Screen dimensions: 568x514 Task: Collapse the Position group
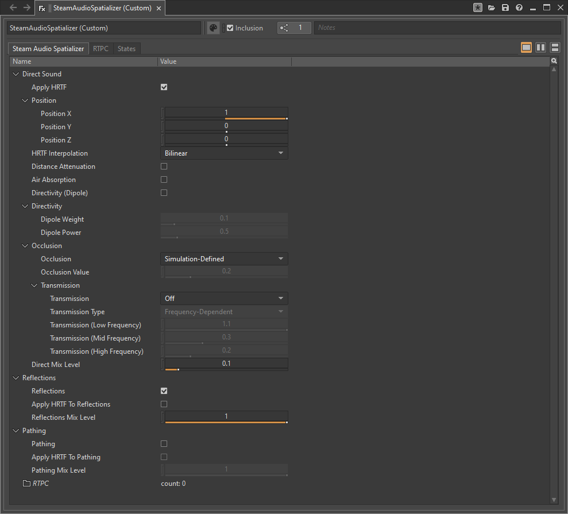(x=25, y=101)
